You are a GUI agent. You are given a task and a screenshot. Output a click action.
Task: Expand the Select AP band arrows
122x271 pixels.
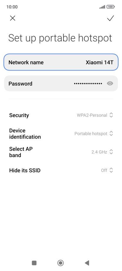click(x=111, y=152)
